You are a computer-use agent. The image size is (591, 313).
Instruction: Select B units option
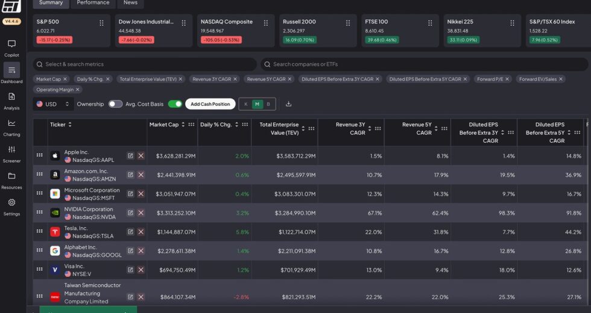click(268, 104)
